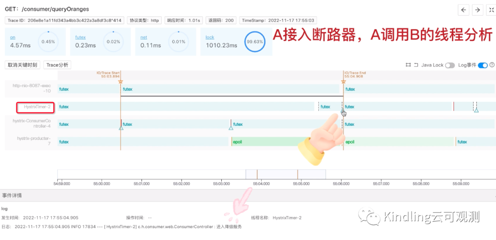Click the middle log triangle in hystrix-ConsumerController-4 row
The width and height of the screenshot is (496, 240).
[231, 128]
